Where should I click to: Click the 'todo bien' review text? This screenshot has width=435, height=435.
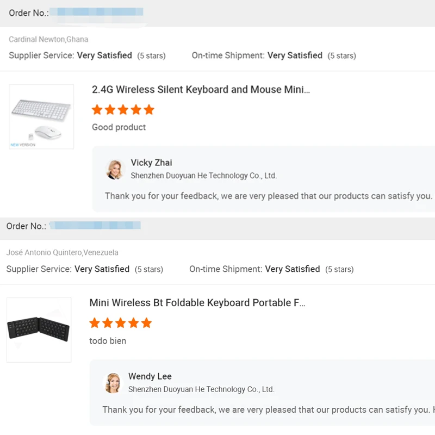pyautogui.click(x=108, y=341)
